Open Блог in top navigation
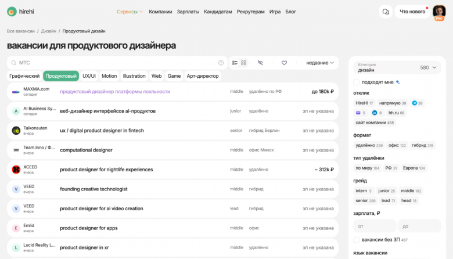 [290, 12]
